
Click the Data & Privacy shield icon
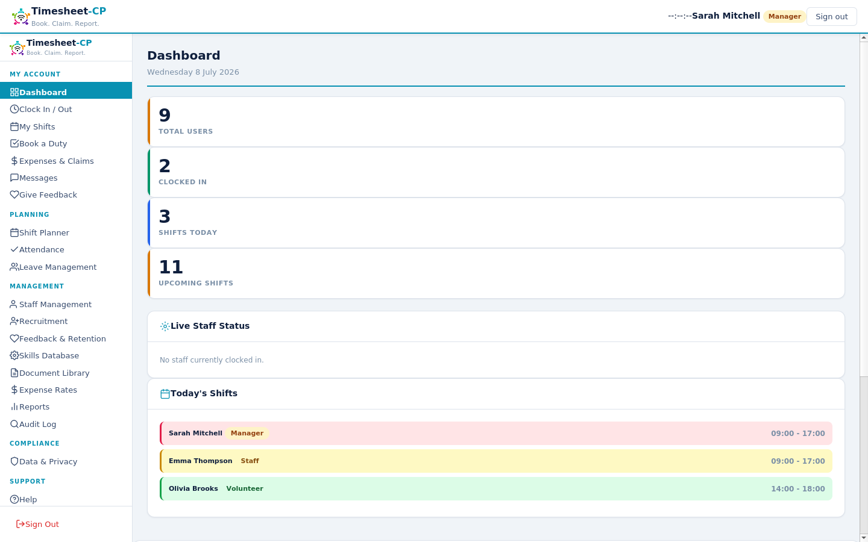(14, 461)
